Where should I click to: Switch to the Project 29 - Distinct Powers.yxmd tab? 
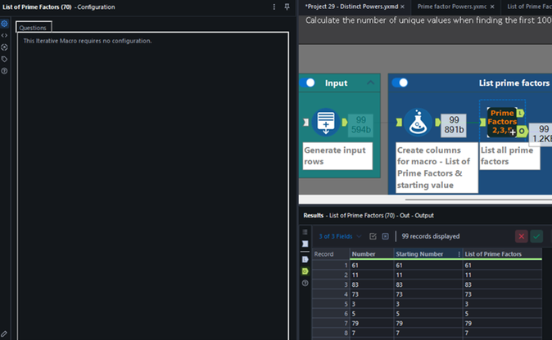351,7
